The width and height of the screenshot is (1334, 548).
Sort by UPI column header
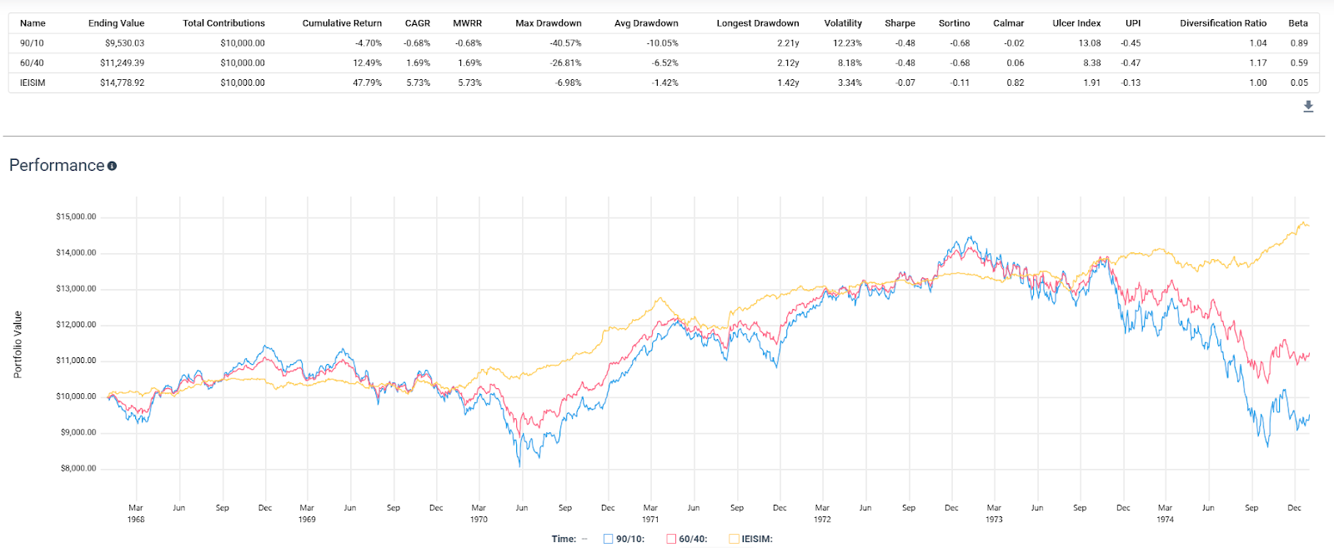pyautogui.click(x=1133, y=23)
